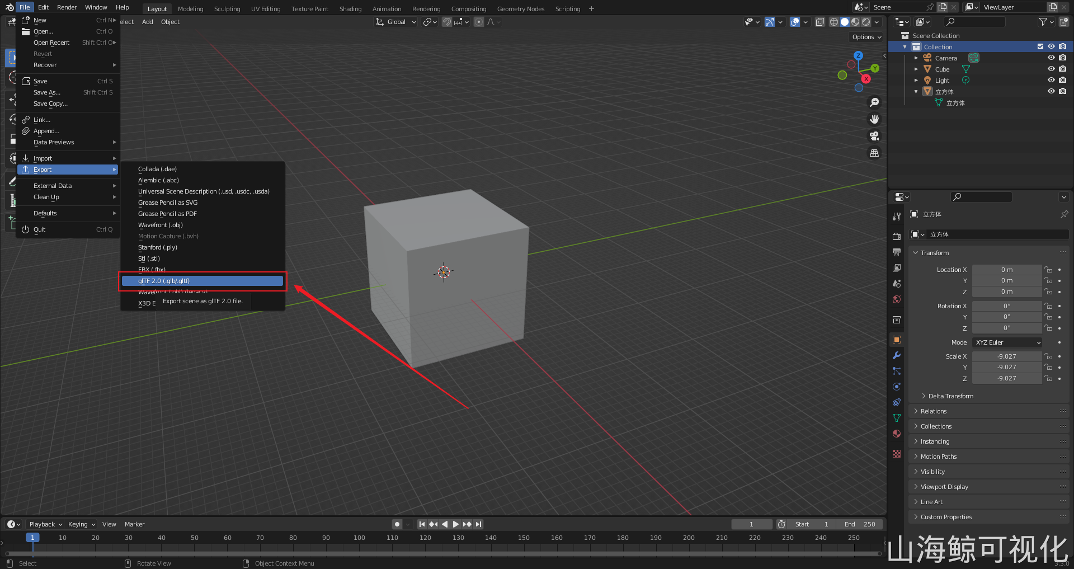Open the Import submenu

(x=68, y=158)
